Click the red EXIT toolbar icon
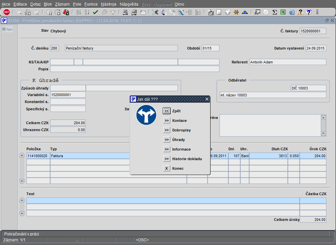Screen dimensions: 336x245 7,12
